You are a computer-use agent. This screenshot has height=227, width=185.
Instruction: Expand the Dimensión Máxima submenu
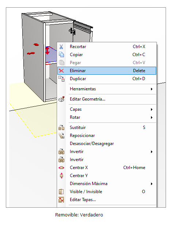[107, 184]
